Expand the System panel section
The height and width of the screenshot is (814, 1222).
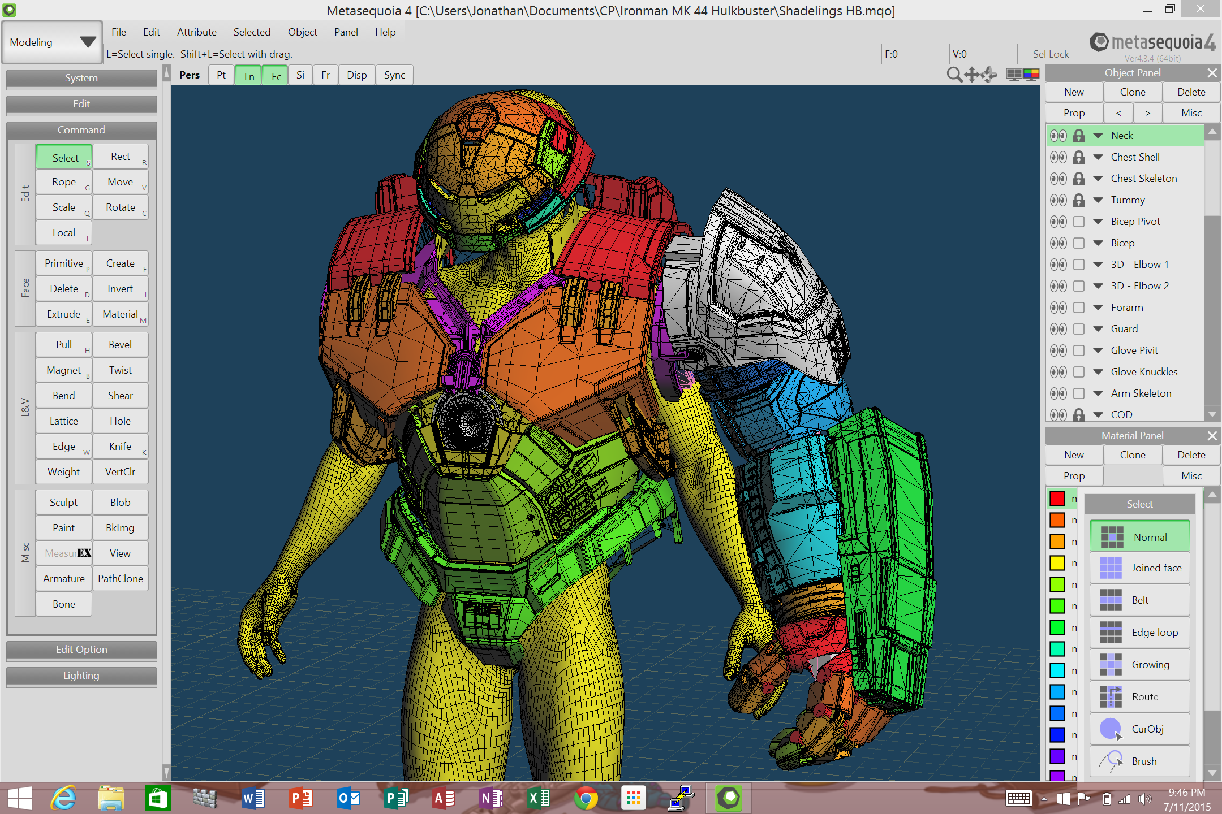tap(81, 78)
